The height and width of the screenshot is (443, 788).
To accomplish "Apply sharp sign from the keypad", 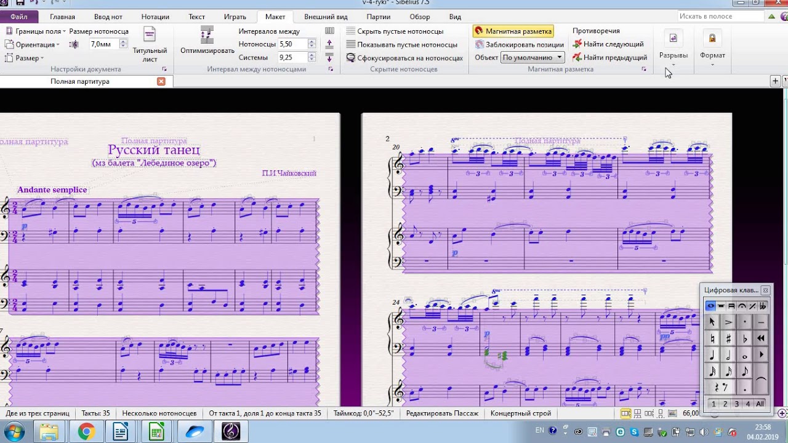I will pos(728,338).
